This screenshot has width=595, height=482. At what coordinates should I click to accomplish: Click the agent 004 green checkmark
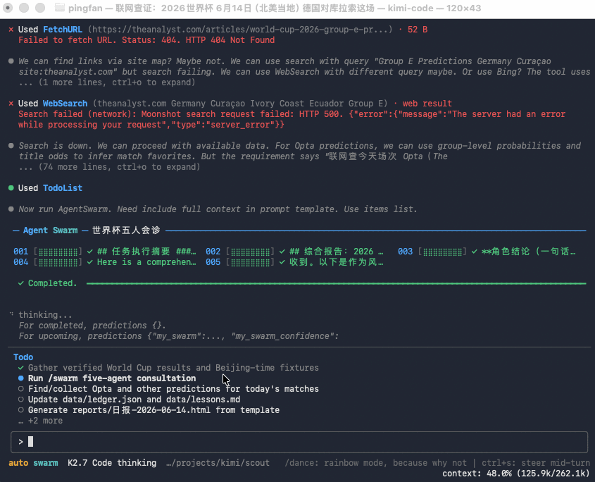coord(89,262)
